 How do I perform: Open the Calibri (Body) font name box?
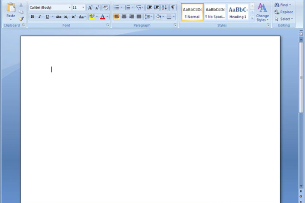pos(50,8)
